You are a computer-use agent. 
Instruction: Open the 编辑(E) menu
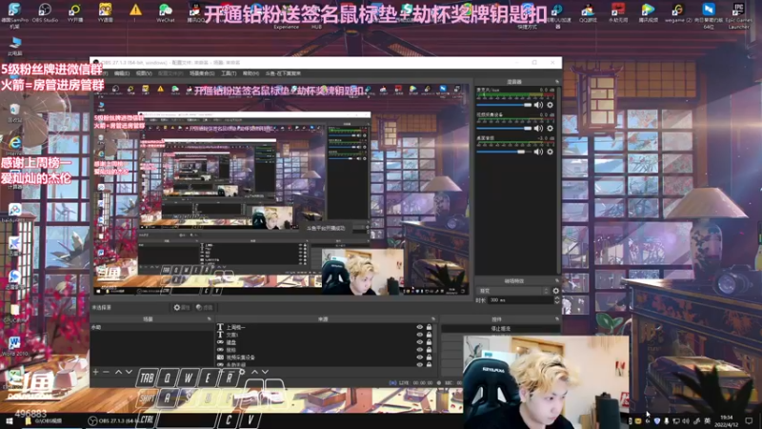122,73
